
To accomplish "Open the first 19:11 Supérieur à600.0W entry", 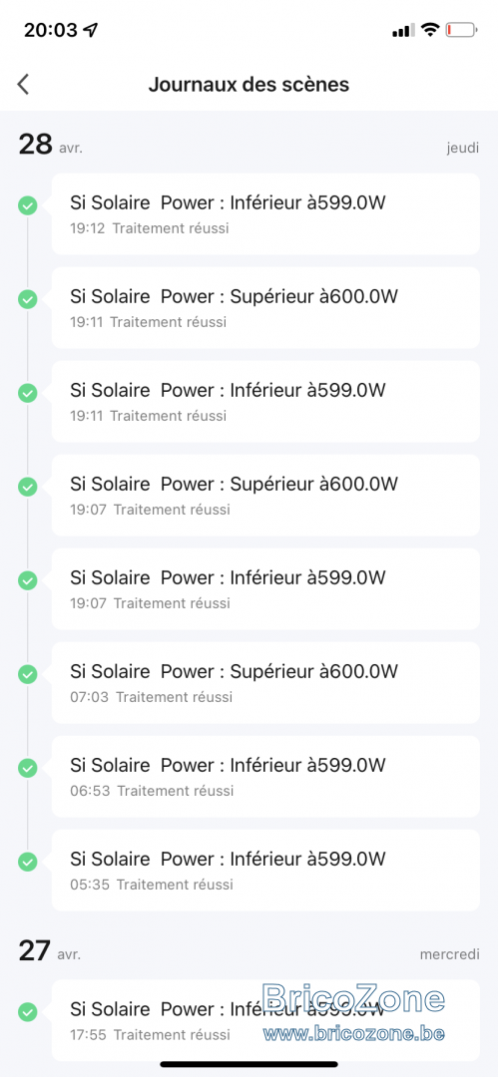I will (265, 308).
